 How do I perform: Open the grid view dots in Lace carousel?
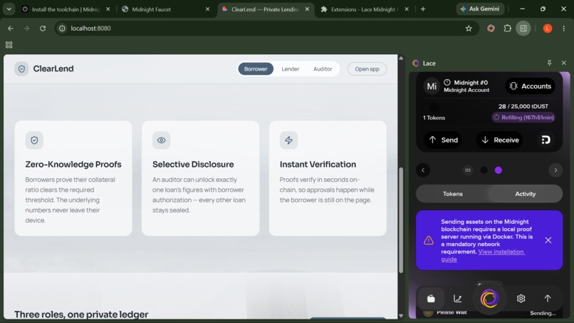[468, 170]
